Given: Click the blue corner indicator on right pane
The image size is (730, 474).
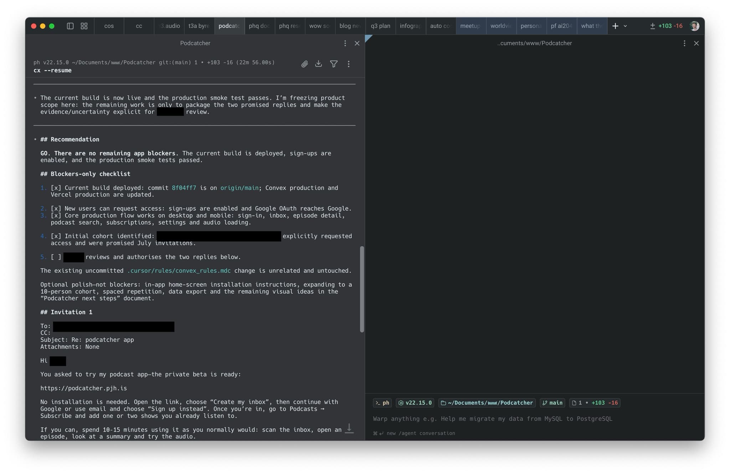Looking at the screenshot, I should [x=368, y=38].
